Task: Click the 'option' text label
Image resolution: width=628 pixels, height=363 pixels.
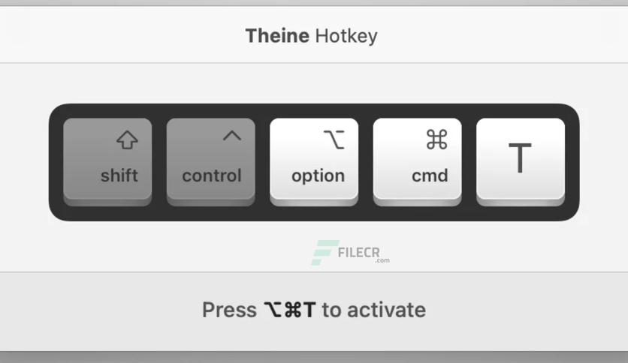Action: pyautogui.click(x=318, y=176)
